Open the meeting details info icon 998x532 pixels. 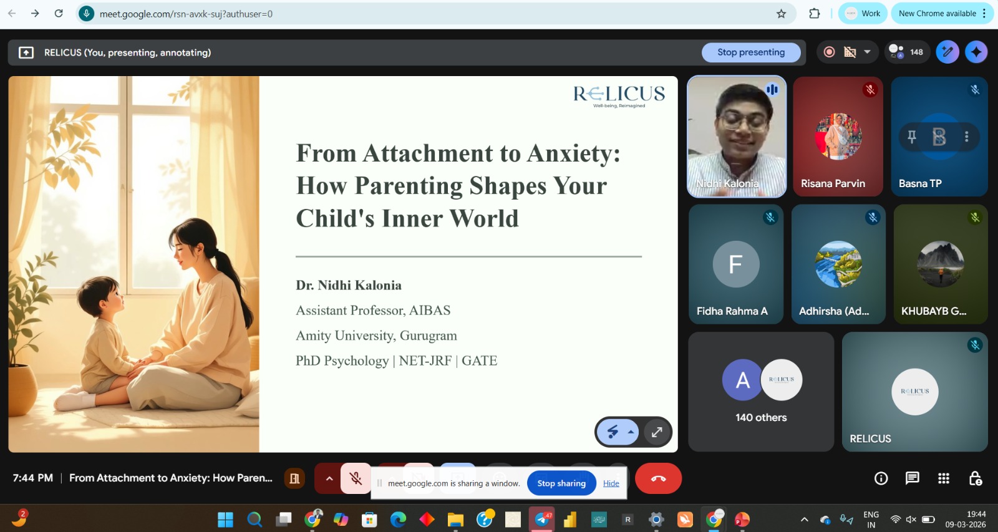point(881,478)
